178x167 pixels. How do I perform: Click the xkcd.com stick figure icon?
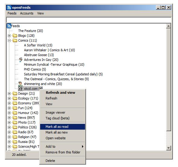pos(21,89)
